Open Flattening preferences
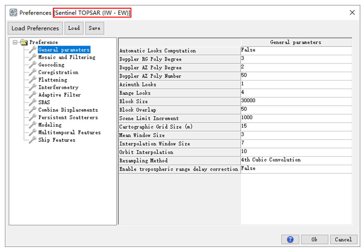This screenshot has height=249, width=364. coord(53,80)
